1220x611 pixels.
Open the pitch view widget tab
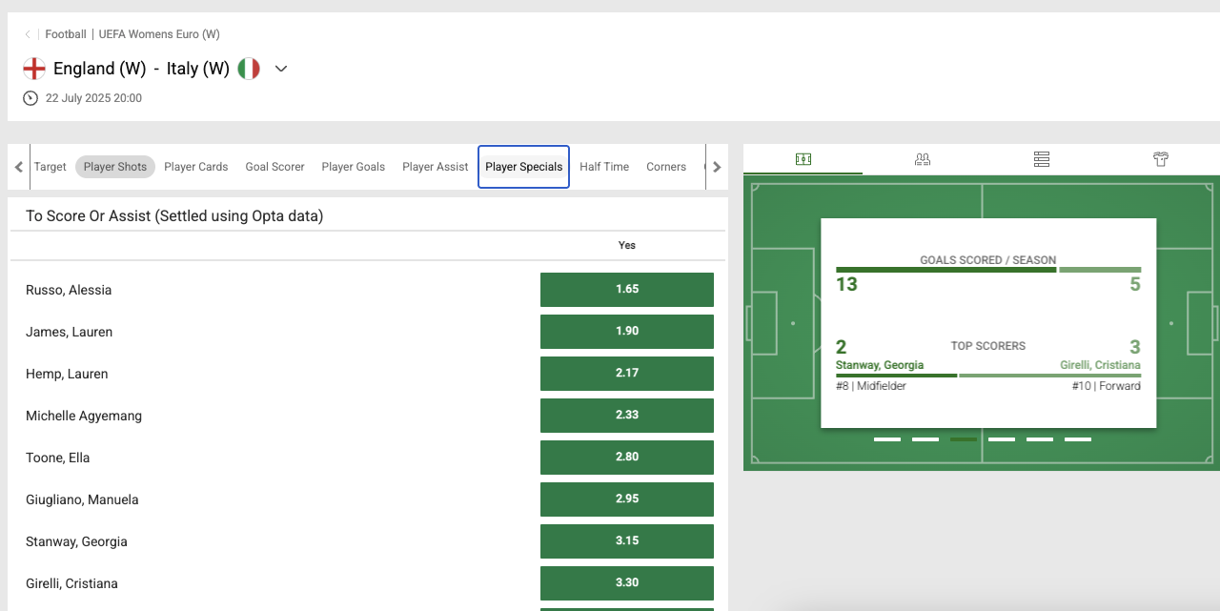tap(803, 159)
